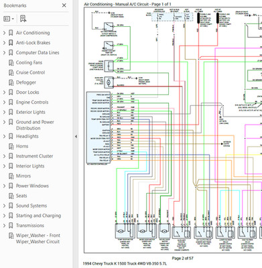Viewport: 262px width, 268px height.
Task: Jump to Computer Data Lines section
Action: tap(38, 53)
